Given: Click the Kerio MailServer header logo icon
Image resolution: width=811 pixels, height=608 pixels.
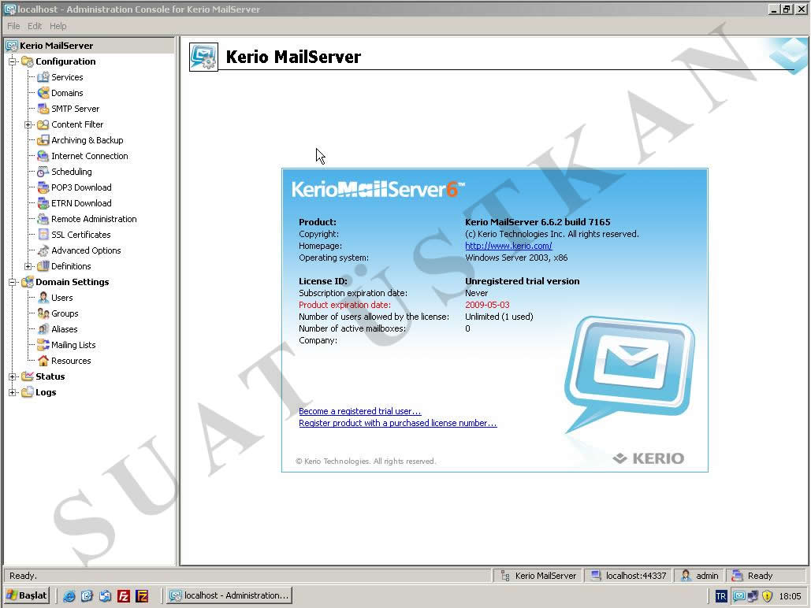Looking at the screenshot, I should tap(203, 57).
